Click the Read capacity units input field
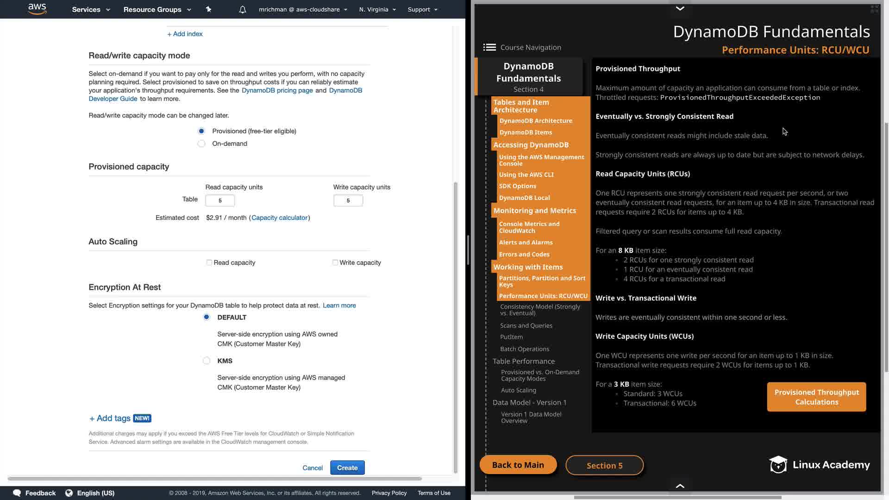The height and width of the screenshot is (500, 889). click(x=220, y=200)
